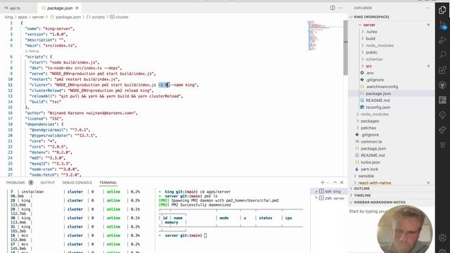This screenshot has width=450, height=253.
Task: Close the bottom panel with the X
Action: pos(342,183)
